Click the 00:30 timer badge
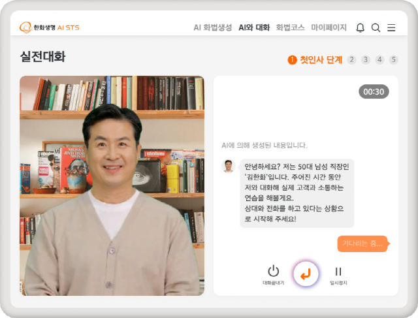The image size is (418, 318). click(374, 91)
